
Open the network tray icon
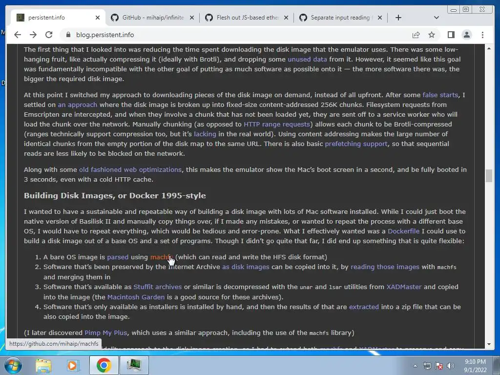427,366
